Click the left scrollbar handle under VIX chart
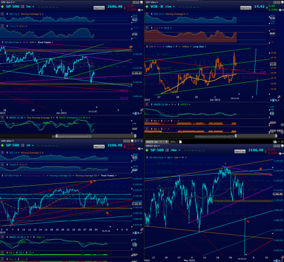The image size is (284, 262). pos(235,136)
